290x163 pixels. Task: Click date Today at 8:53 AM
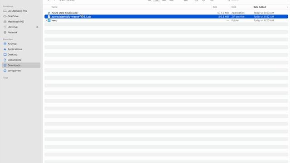pyautogui.click(x=264, y=13)
